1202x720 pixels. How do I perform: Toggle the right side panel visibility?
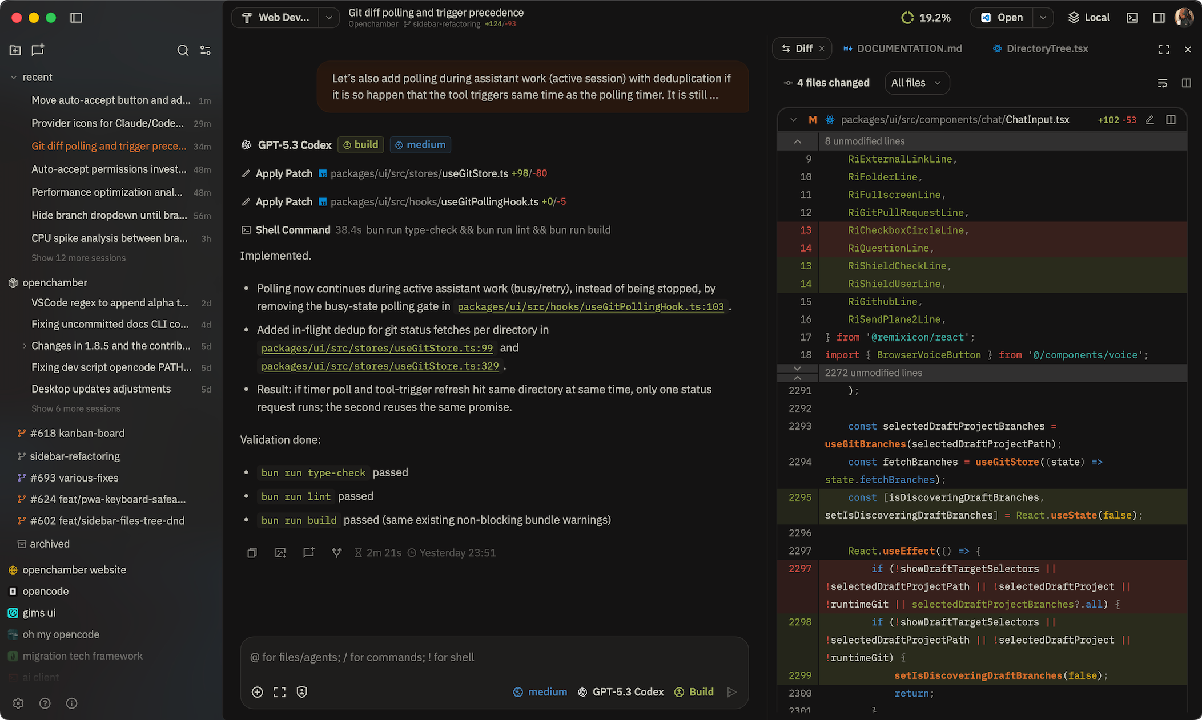click(x=1159, y=18)
